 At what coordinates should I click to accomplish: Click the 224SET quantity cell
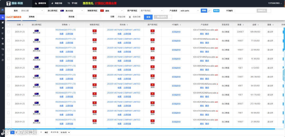pos(240,32)
